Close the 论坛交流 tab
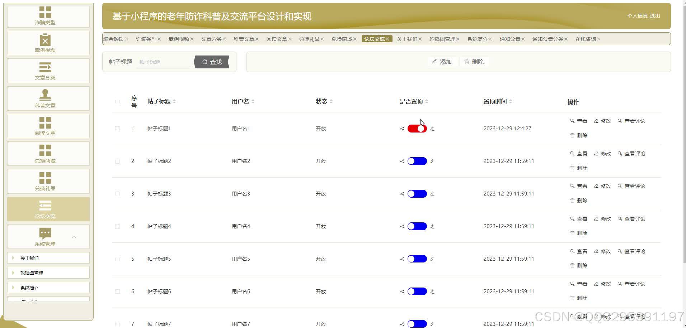The height and width of the screenshot is (328, 686). (x=387, y=39)
